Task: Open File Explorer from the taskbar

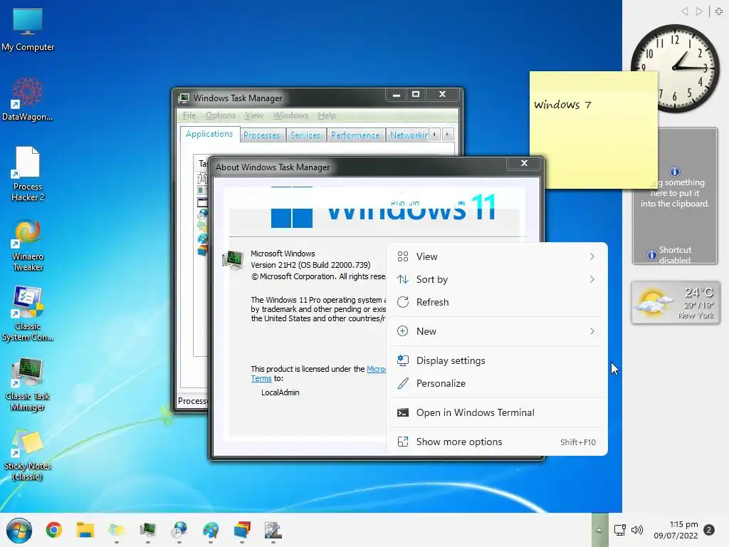Action: 85,530
